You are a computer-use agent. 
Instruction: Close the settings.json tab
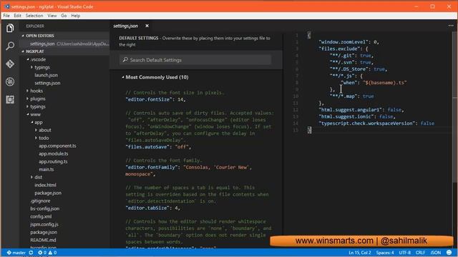(x=147, y=26)
